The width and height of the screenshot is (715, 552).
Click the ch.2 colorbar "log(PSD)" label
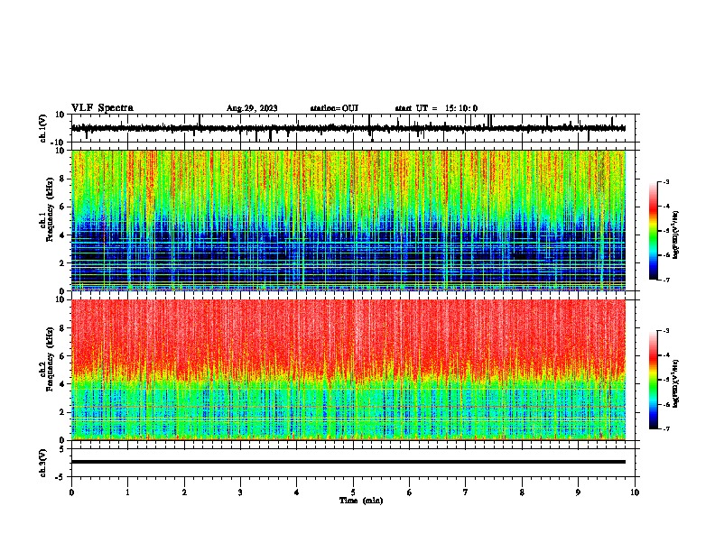point(675,383)
